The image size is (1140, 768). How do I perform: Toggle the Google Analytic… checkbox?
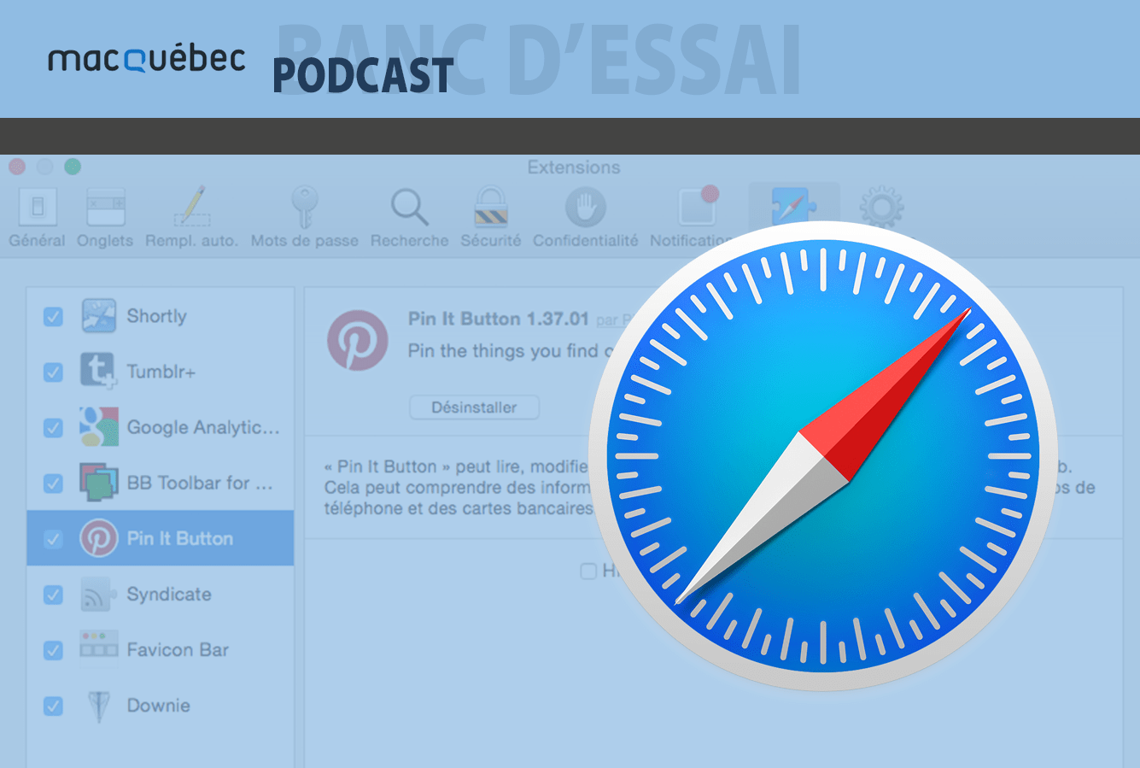click(x=53, y=428)
